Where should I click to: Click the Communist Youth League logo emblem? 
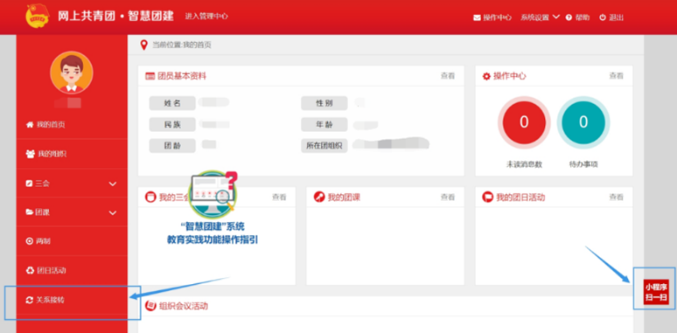point(38,16)
